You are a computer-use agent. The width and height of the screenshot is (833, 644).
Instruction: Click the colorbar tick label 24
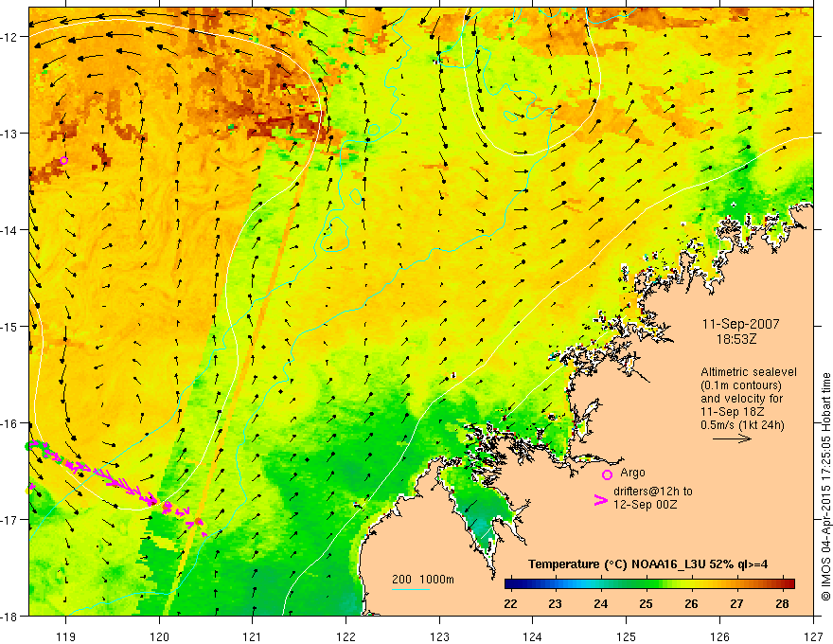(601, 604)
